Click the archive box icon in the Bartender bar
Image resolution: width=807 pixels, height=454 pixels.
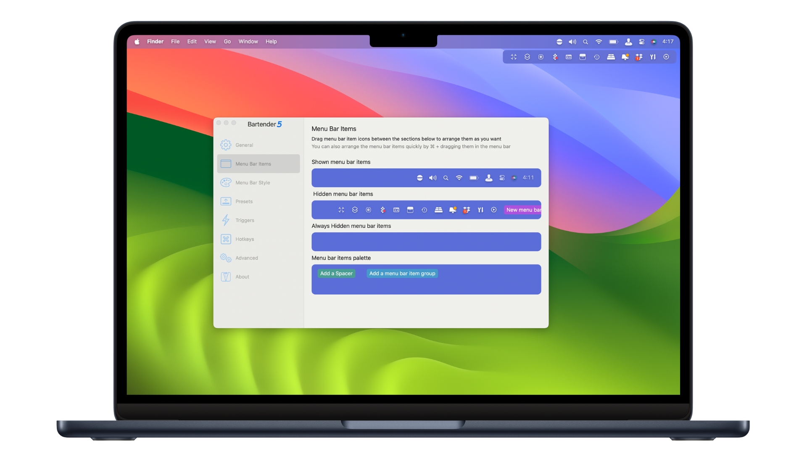(x=583, y=57)
